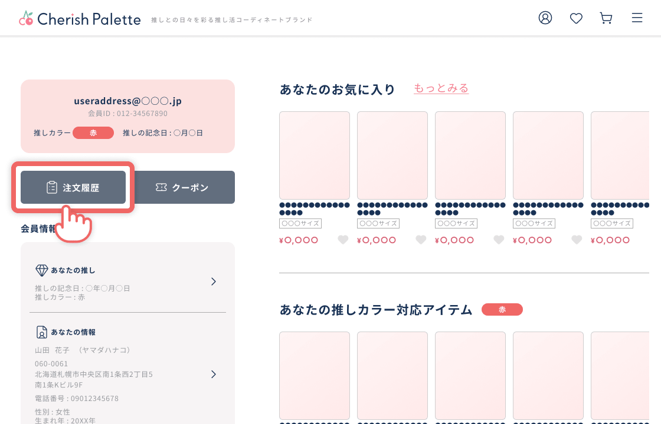Click the 注文履歴 order history button

[x=73, y=187]
